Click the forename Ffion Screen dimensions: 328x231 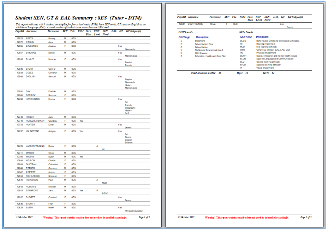tap(51, 204)
